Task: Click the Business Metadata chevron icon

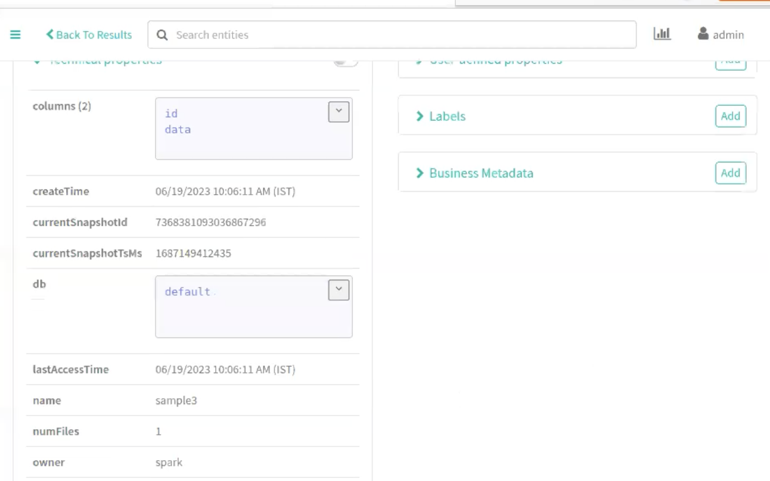Action: [x=420, y=173]
